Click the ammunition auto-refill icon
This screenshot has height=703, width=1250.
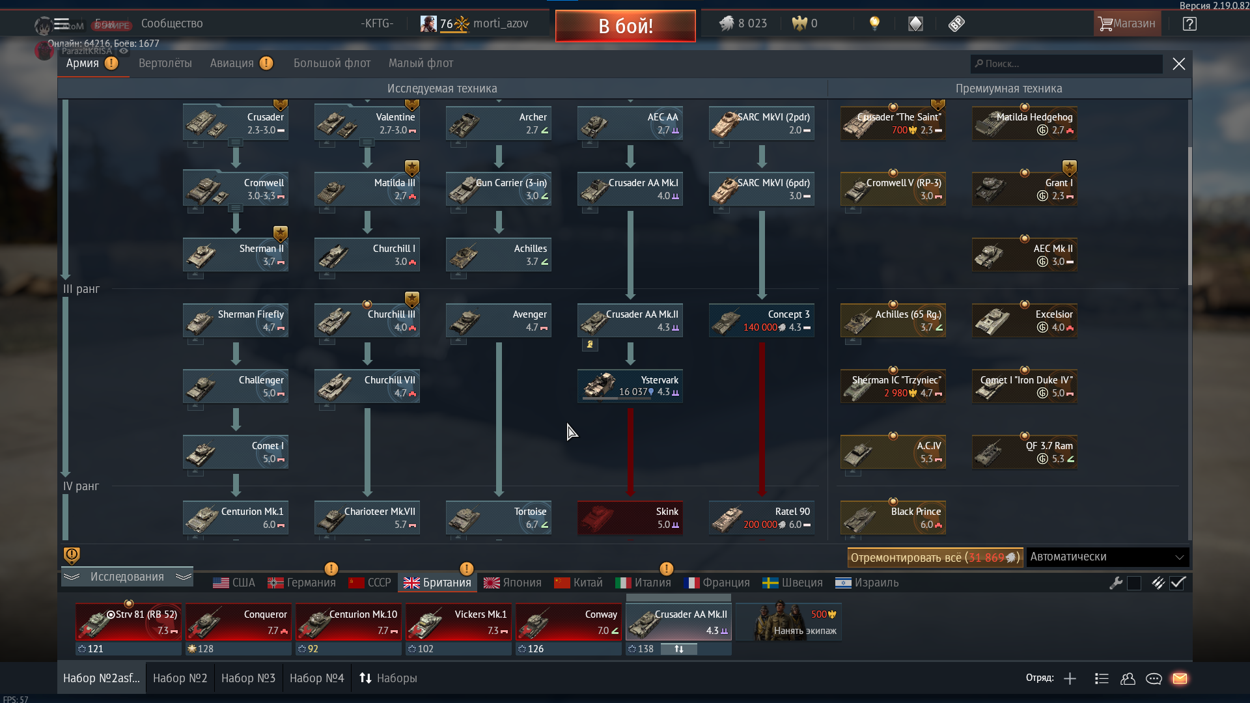pyautogui.click(x=1158, y=583)
